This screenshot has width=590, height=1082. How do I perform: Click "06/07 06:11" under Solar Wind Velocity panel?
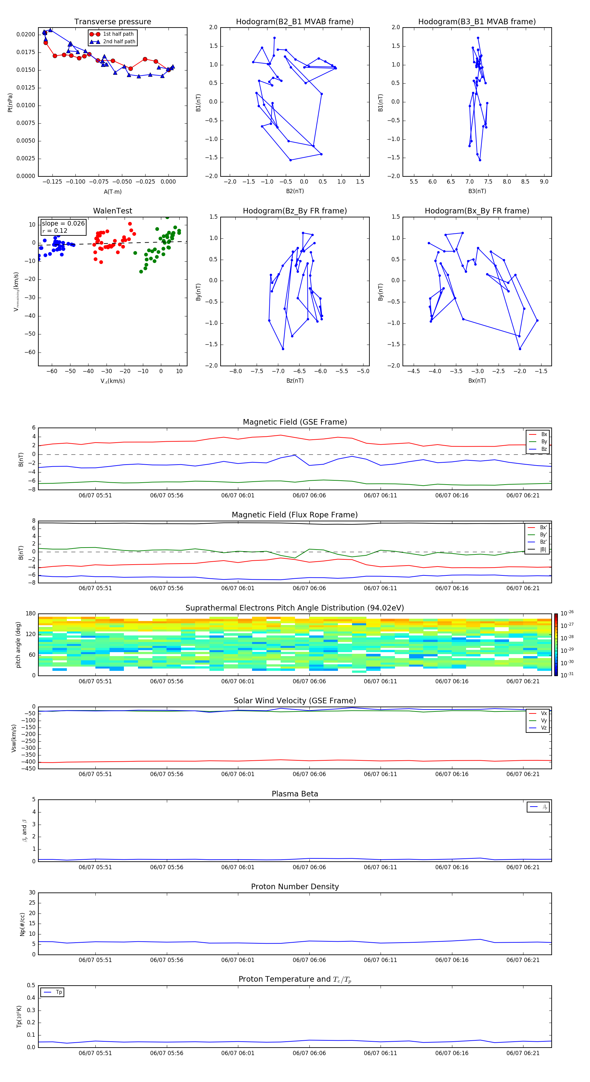[381, 774]
